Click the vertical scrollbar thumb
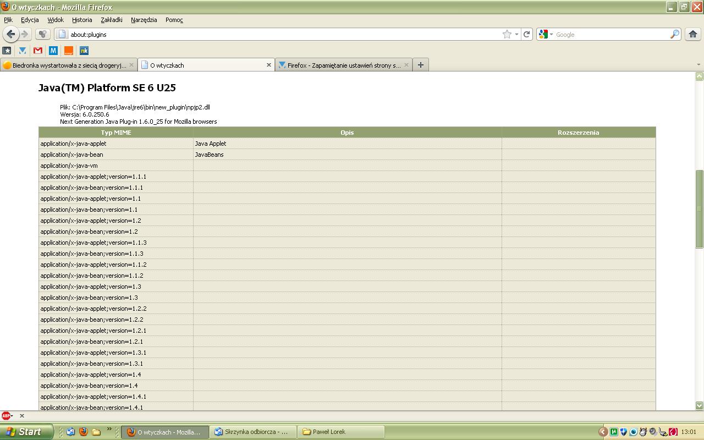The image size is (704, 440). click(699, 208)
